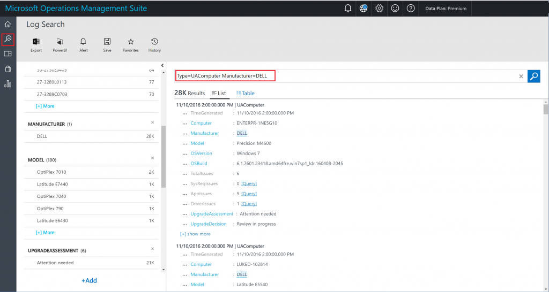Switch to the Table view tab

(x=245, y=93)
